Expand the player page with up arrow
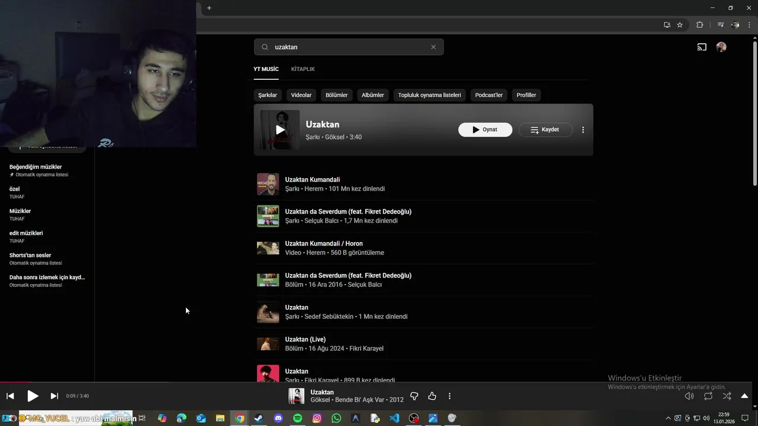Screen dimensions: 758x426 click(744, 396)
